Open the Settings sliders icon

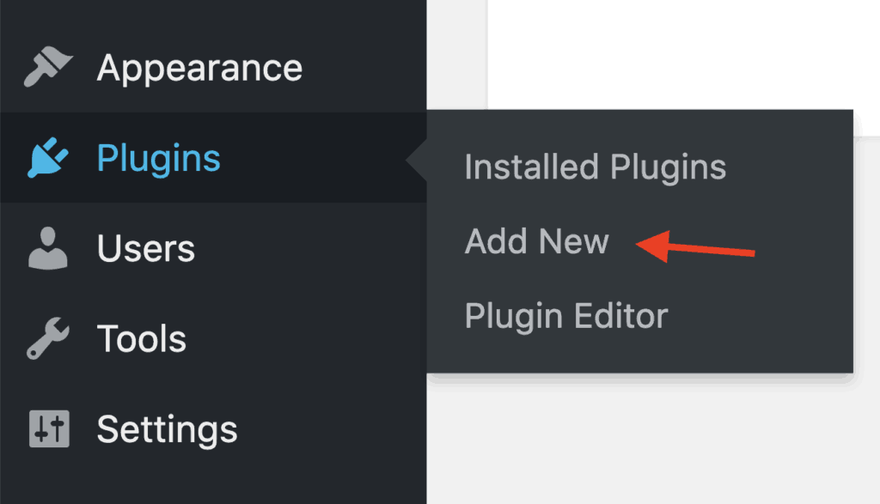[49, 429]
